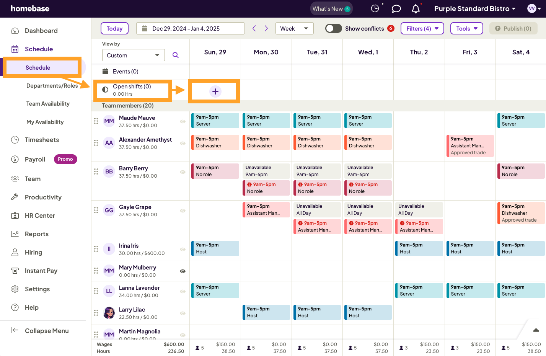
Task: Add an open shift for Sunday 29 with the plus icon
Action: (x=215, y=91)
